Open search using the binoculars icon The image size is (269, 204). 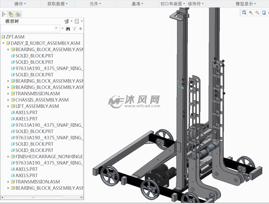point(68,28)
